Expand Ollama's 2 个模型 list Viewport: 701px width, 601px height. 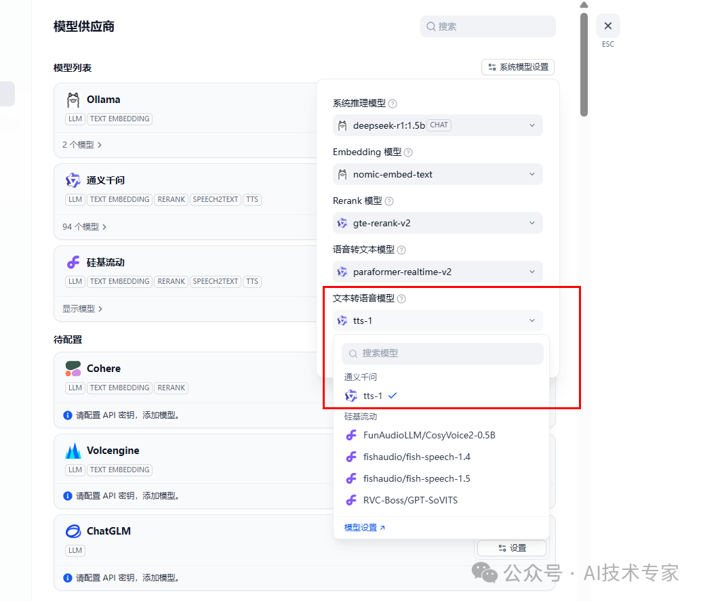coord(82,145)
